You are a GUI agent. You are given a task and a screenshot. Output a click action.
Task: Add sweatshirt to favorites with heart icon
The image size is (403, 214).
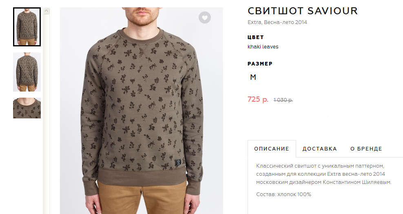pyautogui.click(x=205, y=17)
